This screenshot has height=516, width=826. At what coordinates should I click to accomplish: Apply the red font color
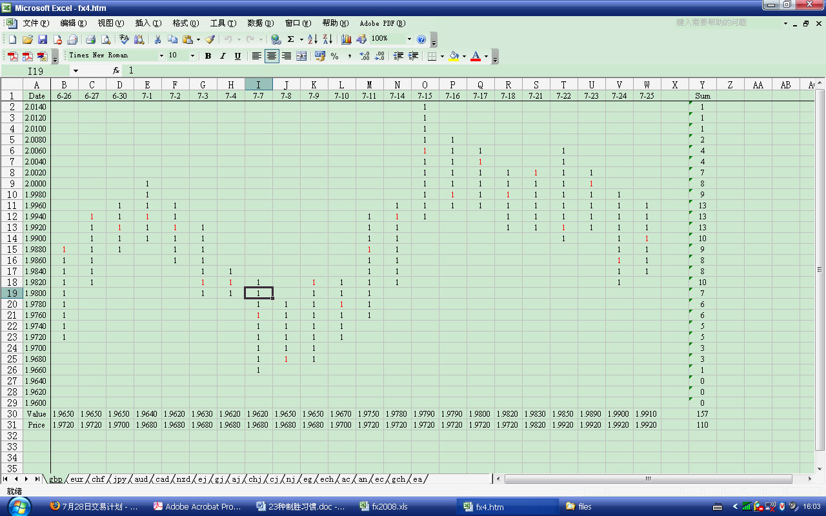point(476,56)
